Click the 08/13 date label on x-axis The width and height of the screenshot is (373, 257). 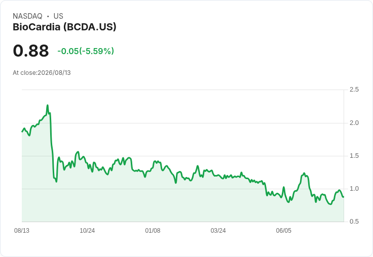22,230
